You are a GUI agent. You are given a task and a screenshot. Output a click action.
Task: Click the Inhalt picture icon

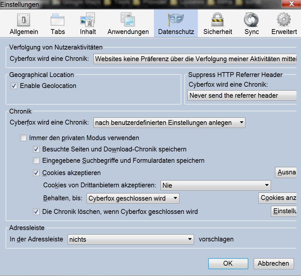tap(88, 20)
